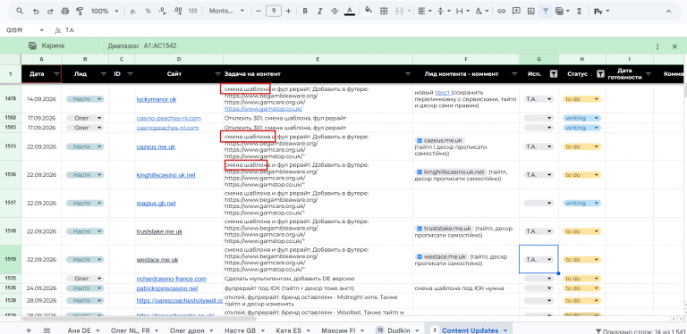Open the Задача на контент filter button
The height and width of the screenshot is (334, 687).
coord(408,74)
